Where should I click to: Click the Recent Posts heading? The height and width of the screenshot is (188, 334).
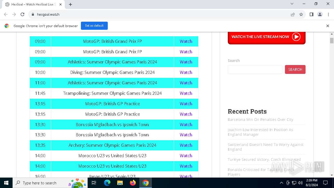[247, 111]
